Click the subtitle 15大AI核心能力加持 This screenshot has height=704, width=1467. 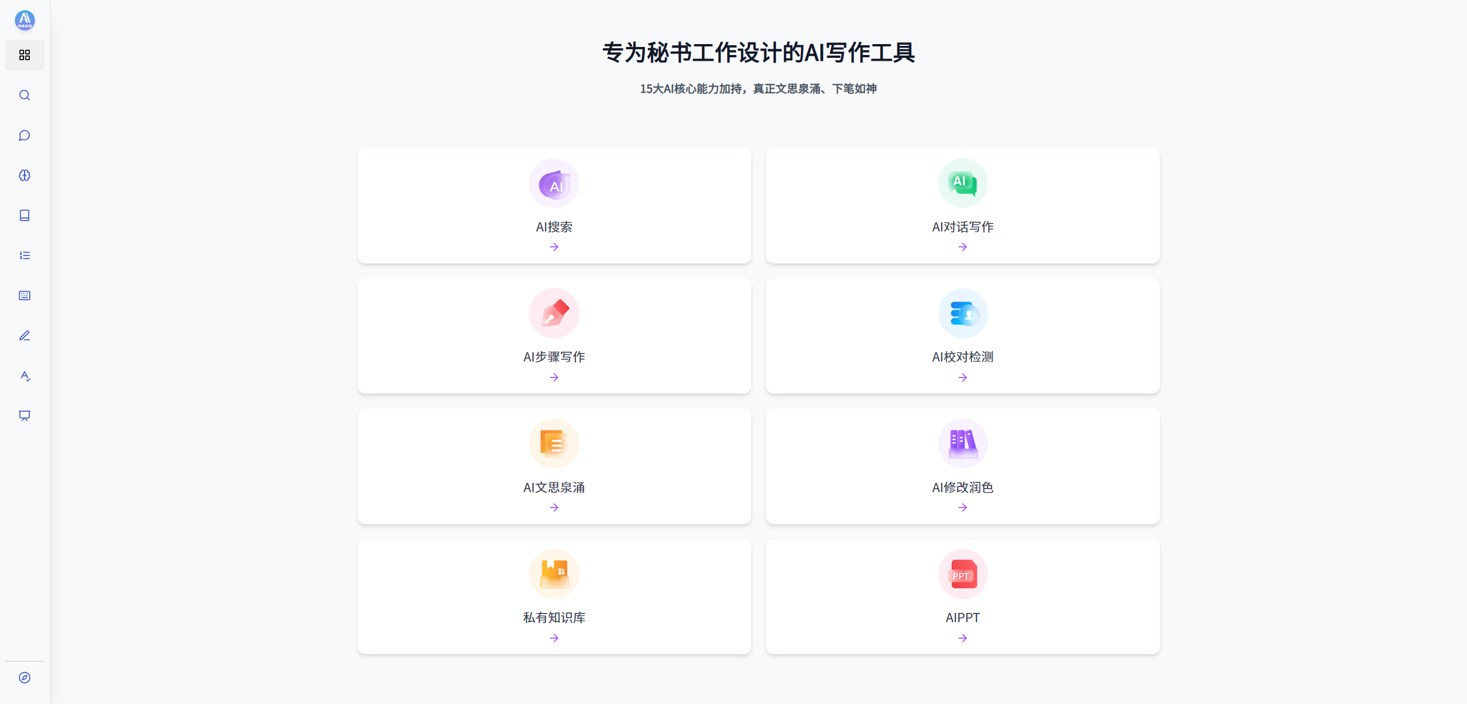(691, 89)
